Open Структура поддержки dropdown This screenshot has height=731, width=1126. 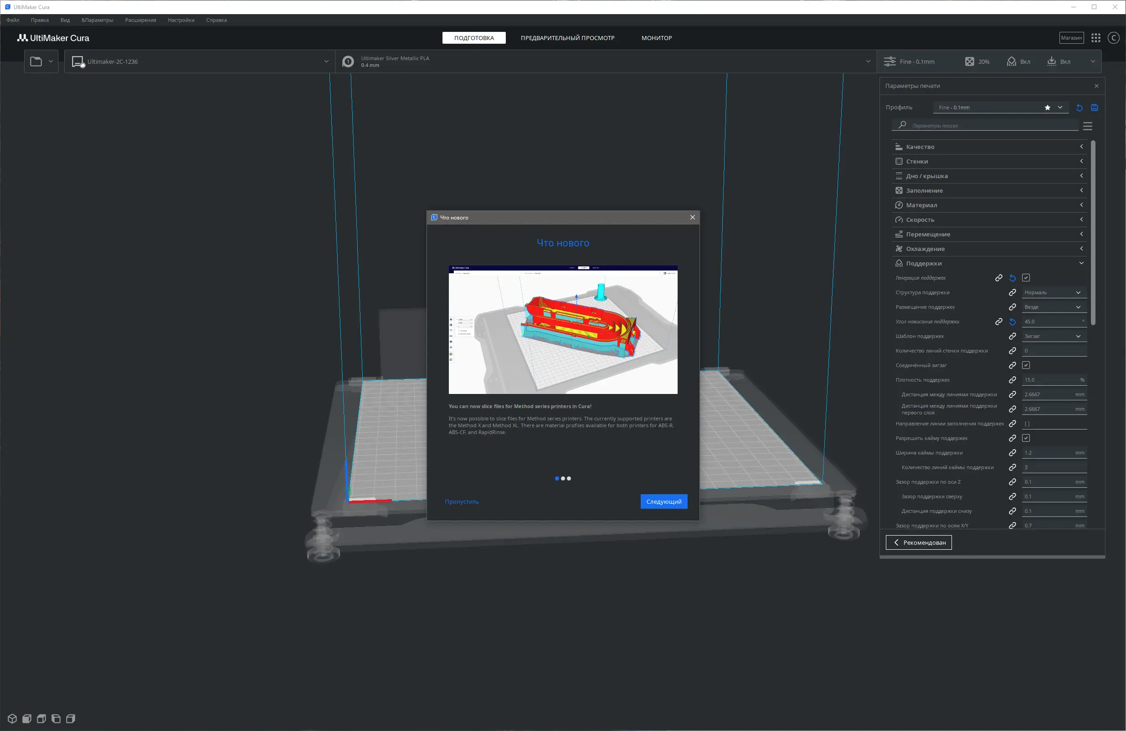[x=1053, y=293]
